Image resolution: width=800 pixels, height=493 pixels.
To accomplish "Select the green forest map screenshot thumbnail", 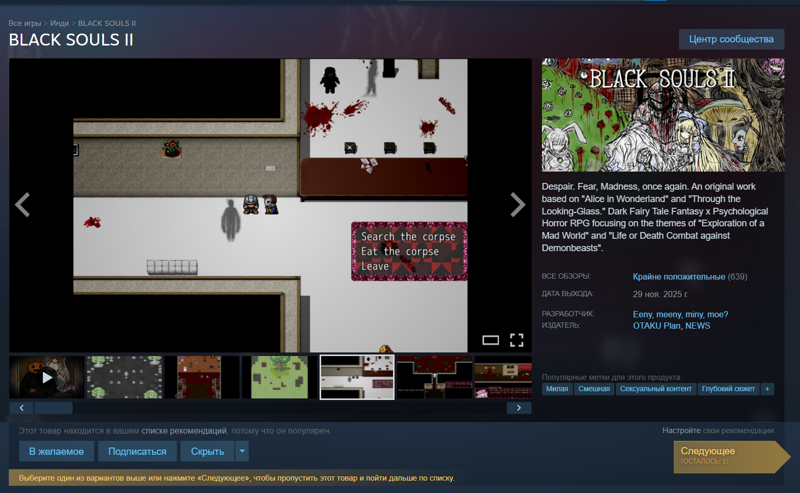I will tap(279, 377).
